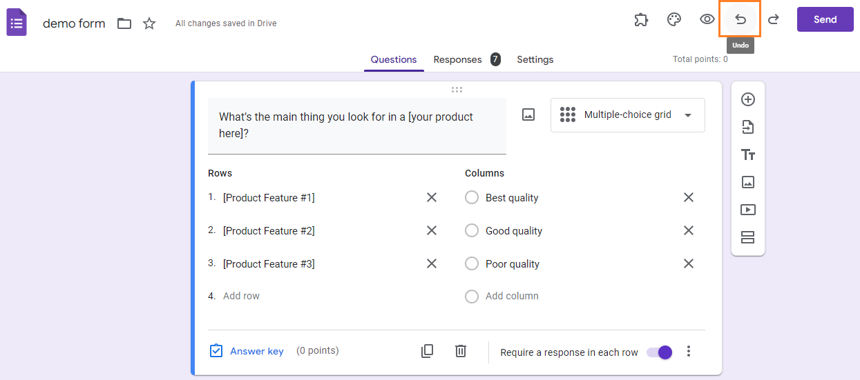The height and width of the screenshot is (380, 860).
Task: Select the Best quality radio button
Action: pos(472,198)
